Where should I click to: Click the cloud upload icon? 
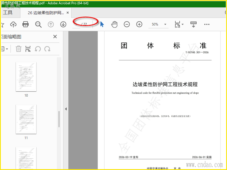click(x=13, y=24)
